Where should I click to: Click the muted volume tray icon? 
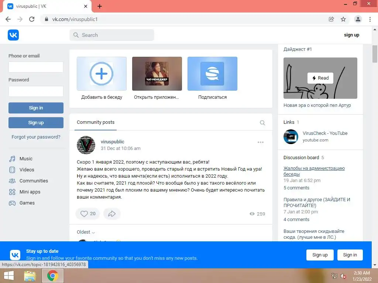point(343,276)
